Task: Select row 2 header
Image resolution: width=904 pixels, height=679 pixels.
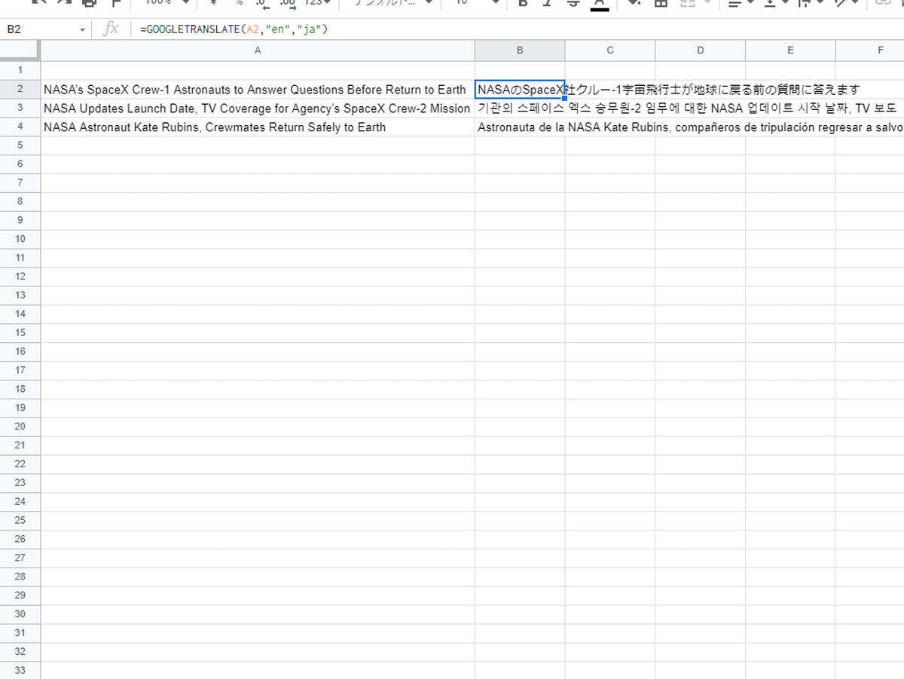Action: click(20, 90)
